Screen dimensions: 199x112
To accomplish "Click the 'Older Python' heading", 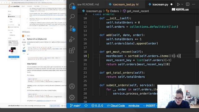I will [x=32, y=64].
